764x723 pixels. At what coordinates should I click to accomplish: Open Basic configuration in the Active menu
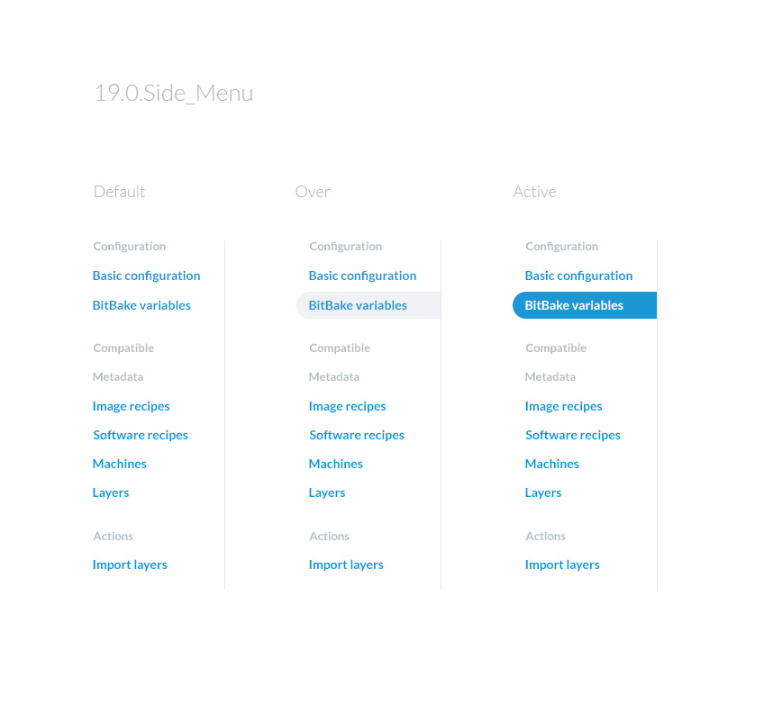(578, 276)
